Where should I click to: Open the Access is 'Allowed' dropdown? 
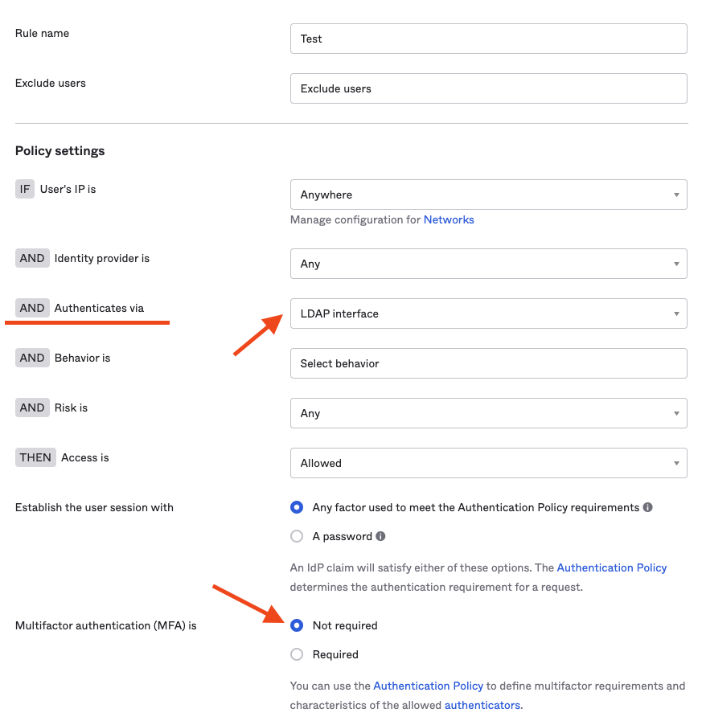[488, 463]
